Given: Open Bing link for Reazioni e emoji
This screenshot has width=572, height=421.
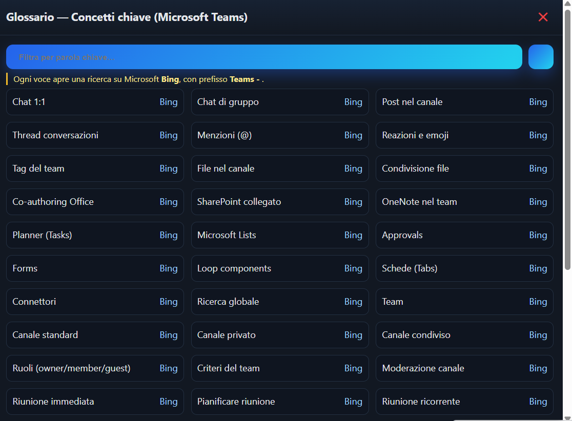Looking at the screenshot, I should click(538, 135).
